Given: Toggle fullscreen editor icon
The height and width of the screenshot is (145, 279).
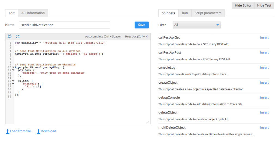Looking at the screenshot, I should pos(18,36).
